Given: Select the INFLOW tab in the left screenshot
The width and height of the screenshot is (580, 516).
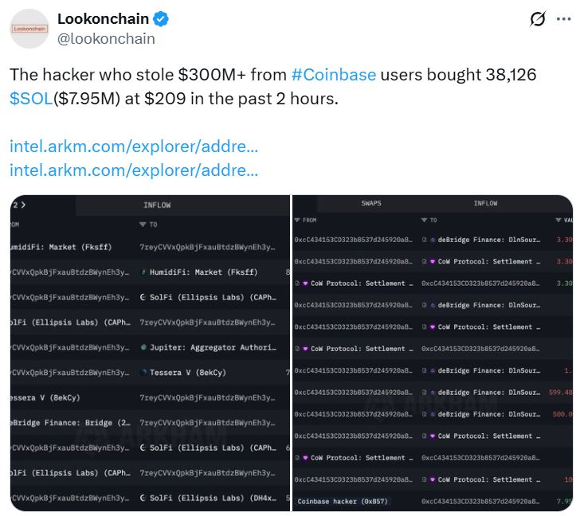Looking at the screenshot, I should click(x=157, y=205).
